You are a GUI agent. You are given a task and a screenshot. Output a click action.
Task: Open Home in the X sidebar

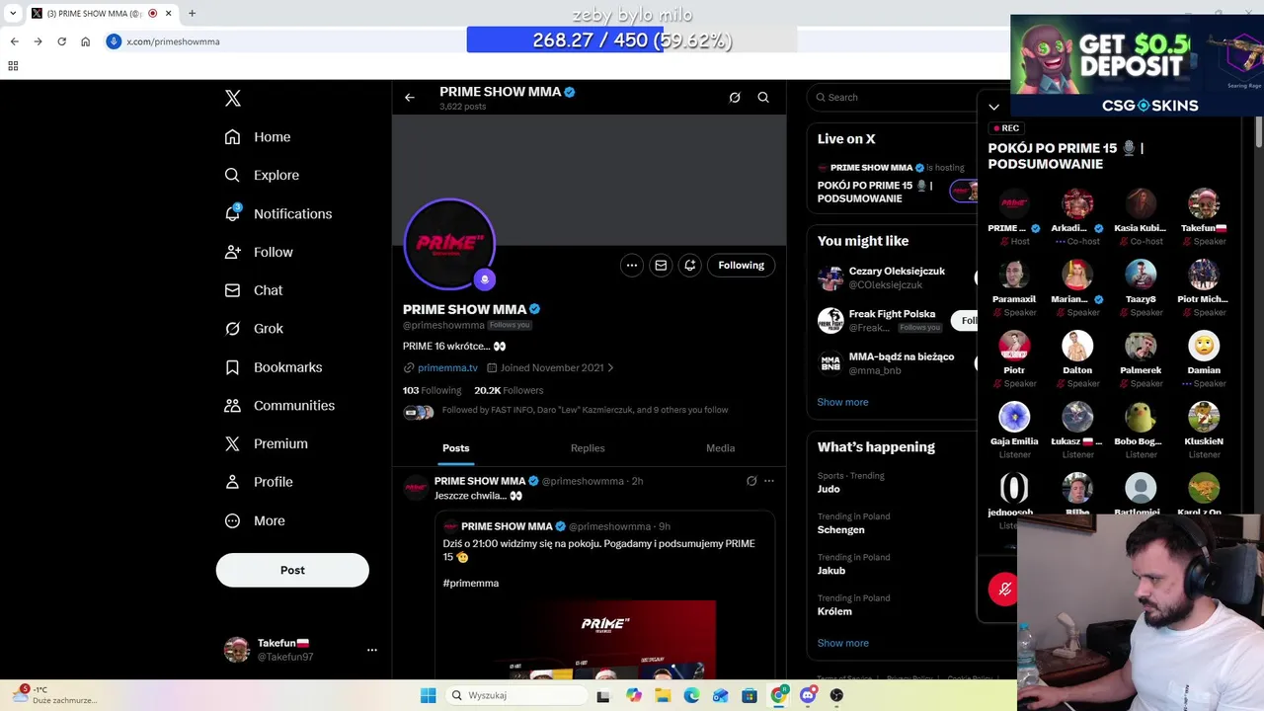(258, 137)
